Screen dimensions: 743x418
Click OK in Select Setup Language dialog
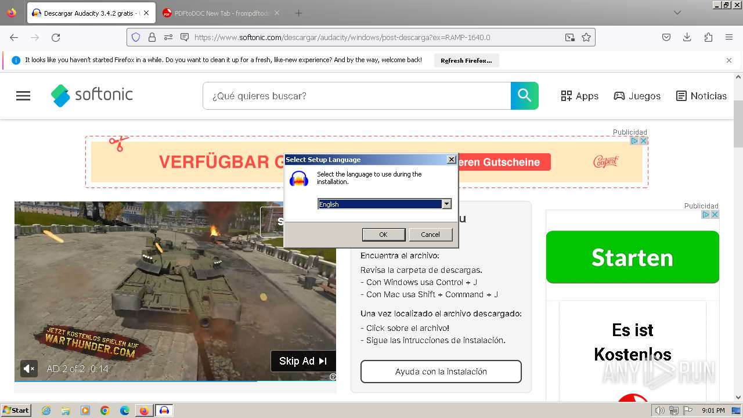tap(383, 235)
